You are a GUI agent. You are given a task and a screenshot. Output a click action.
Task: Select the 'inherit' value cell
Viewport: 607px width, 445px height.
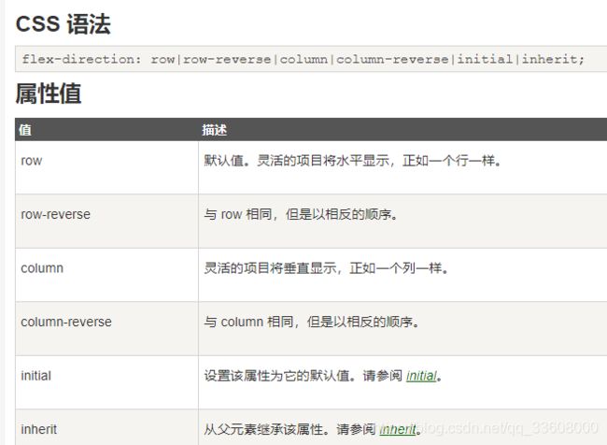[x=106, y=427]
